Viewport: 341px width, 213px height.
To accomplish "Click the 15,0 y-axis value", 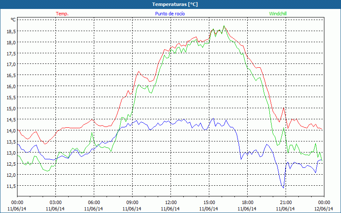I will coord(11,109).
